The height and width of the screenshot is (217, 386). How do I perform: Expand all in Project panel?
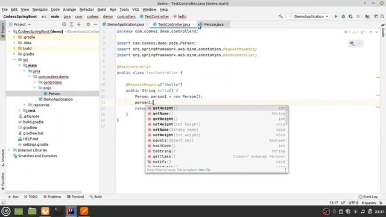71,24
